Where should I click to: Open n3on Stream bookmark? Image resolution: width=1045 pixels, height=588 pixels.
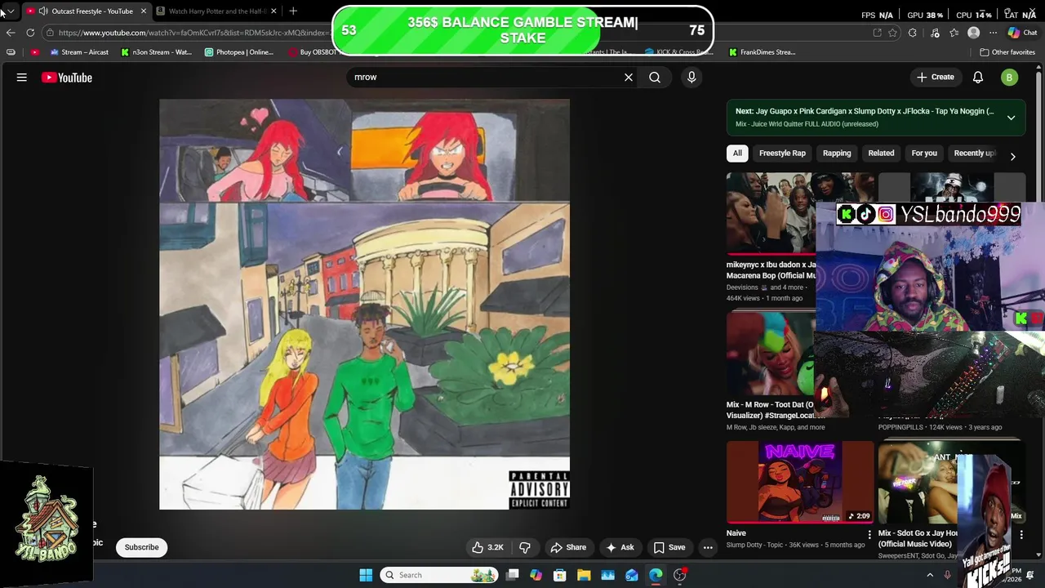point(157,52)
